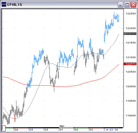The height and width of the screenshot is (133, 138).
Task: Click the 119000 price scale label
Action: tap(131, 116)
